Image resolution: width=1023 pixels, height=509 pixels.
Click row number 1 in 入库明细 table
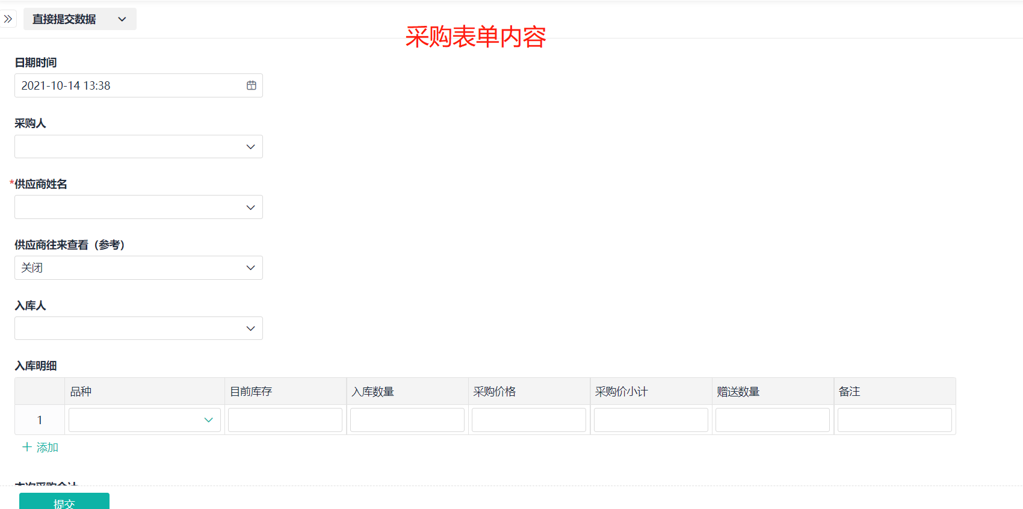coord(40,420)
